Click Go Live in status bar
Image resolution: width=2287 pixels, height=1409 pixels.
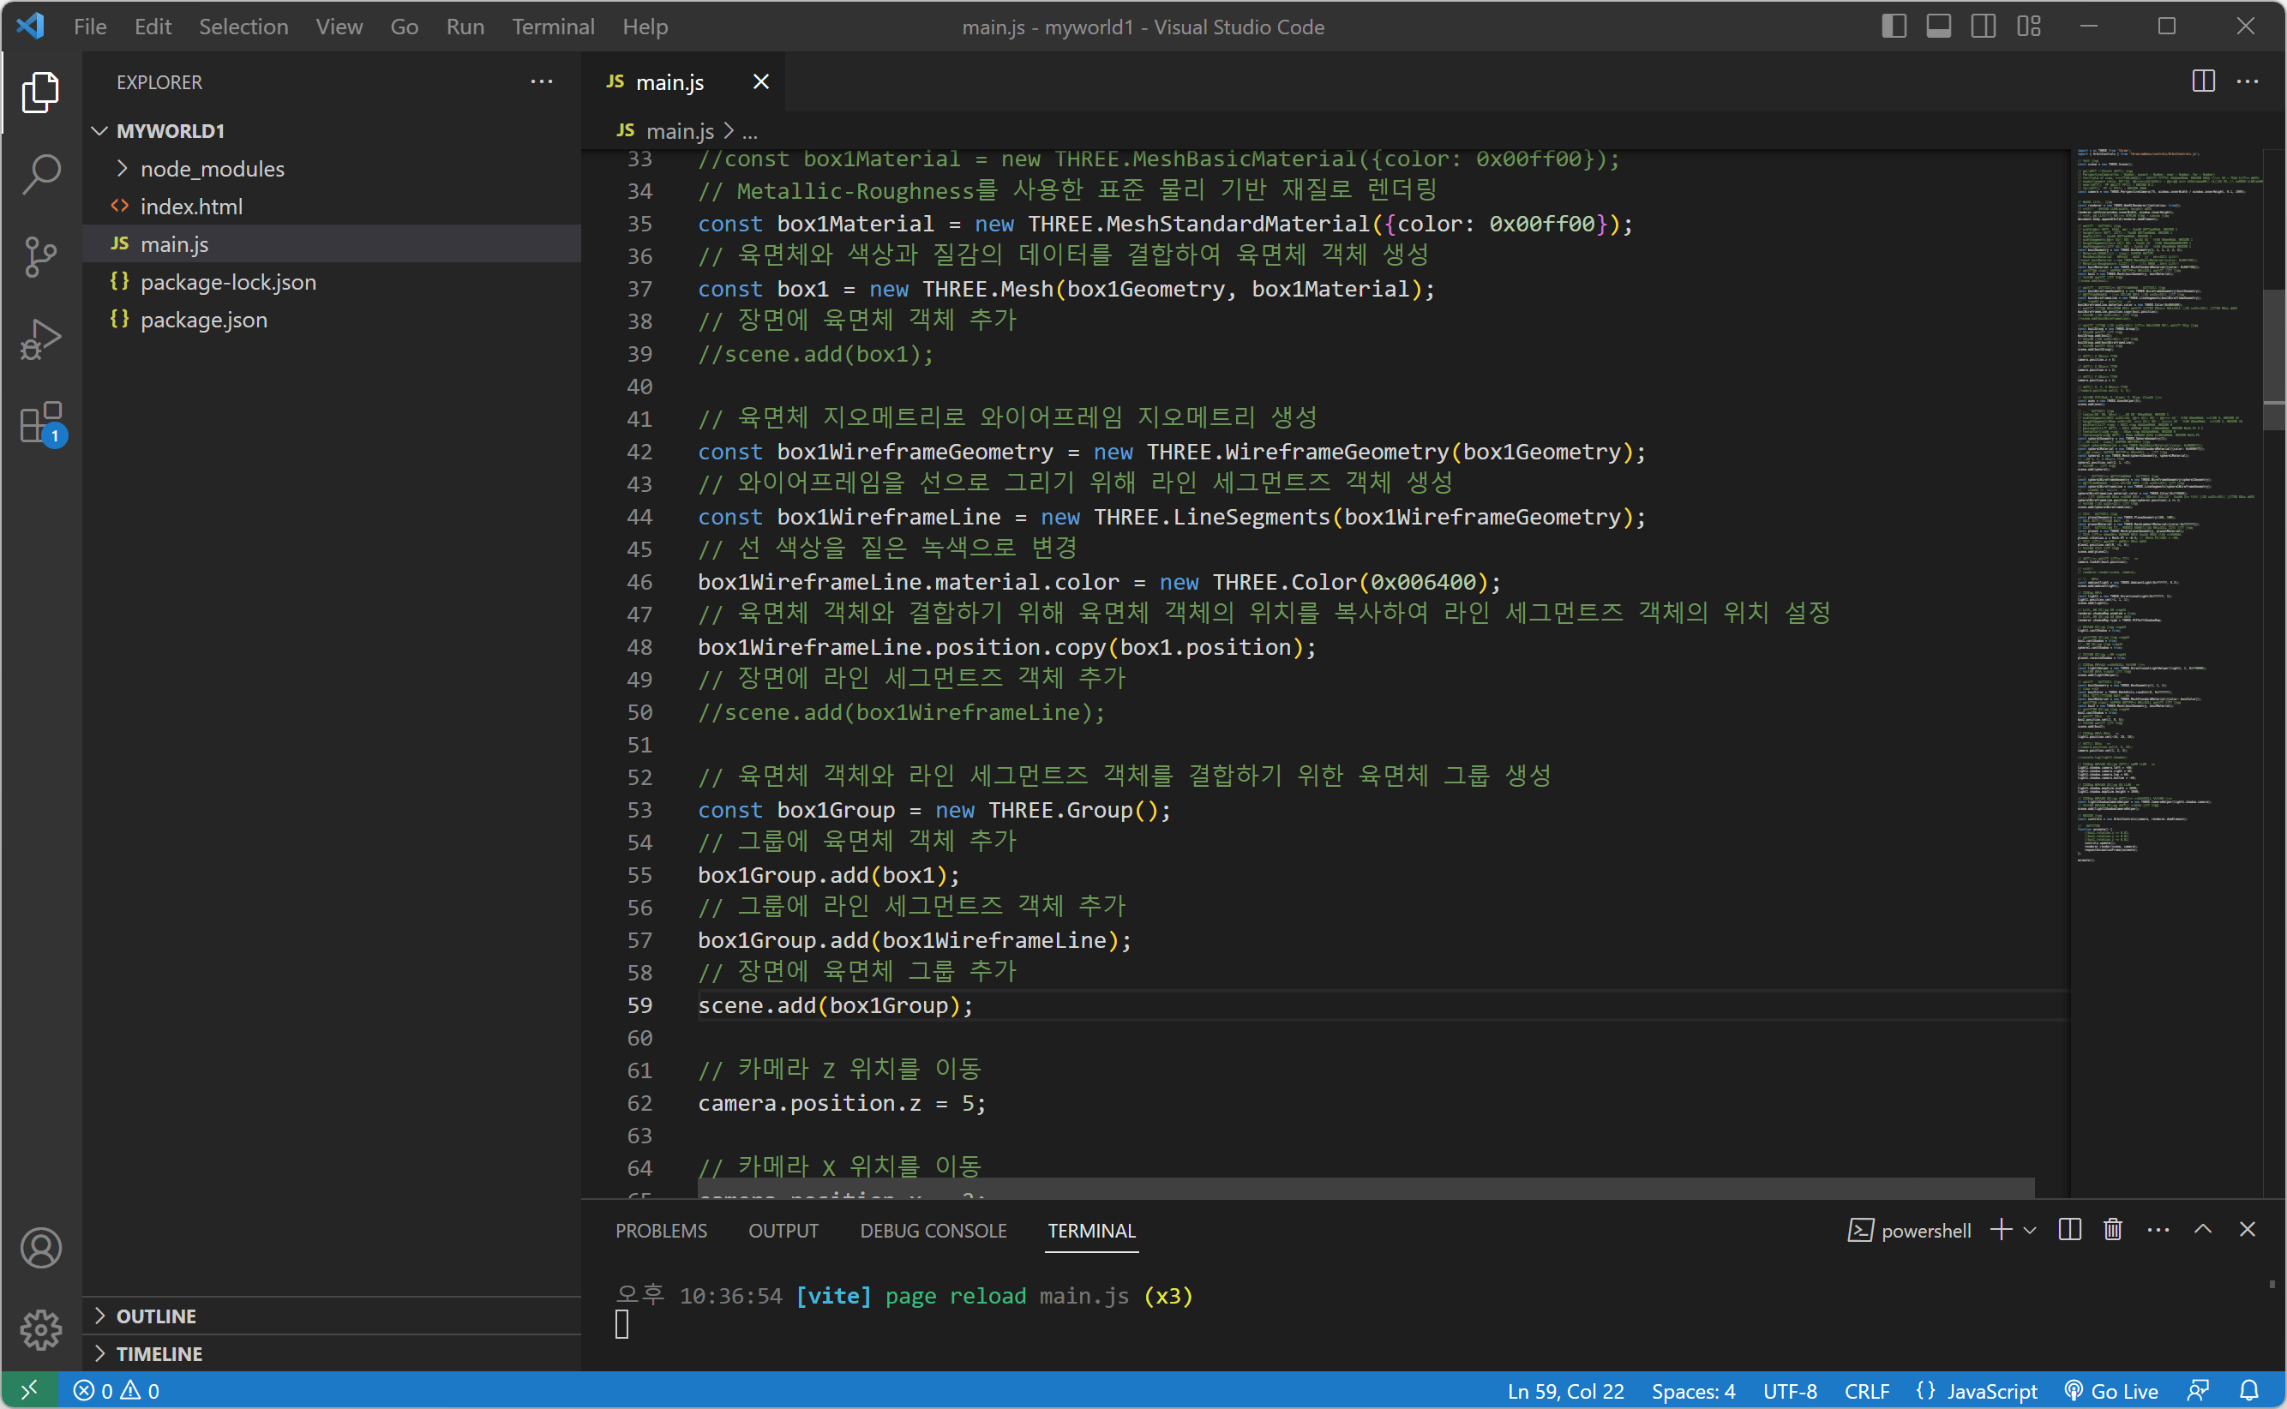(2112, 1390)
